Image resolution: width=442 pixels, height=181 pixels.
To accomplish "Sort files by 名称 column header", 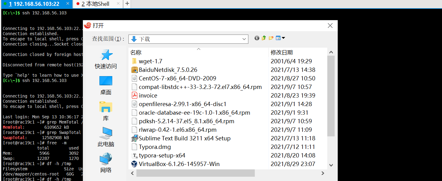I will click(199, 52).
